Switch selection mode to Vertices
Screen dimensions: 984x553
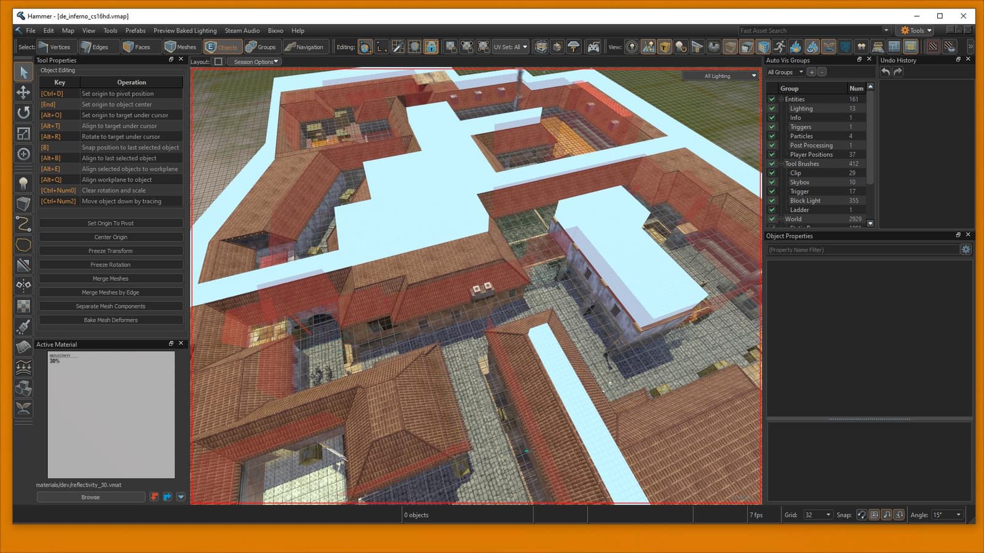[54, 47]
